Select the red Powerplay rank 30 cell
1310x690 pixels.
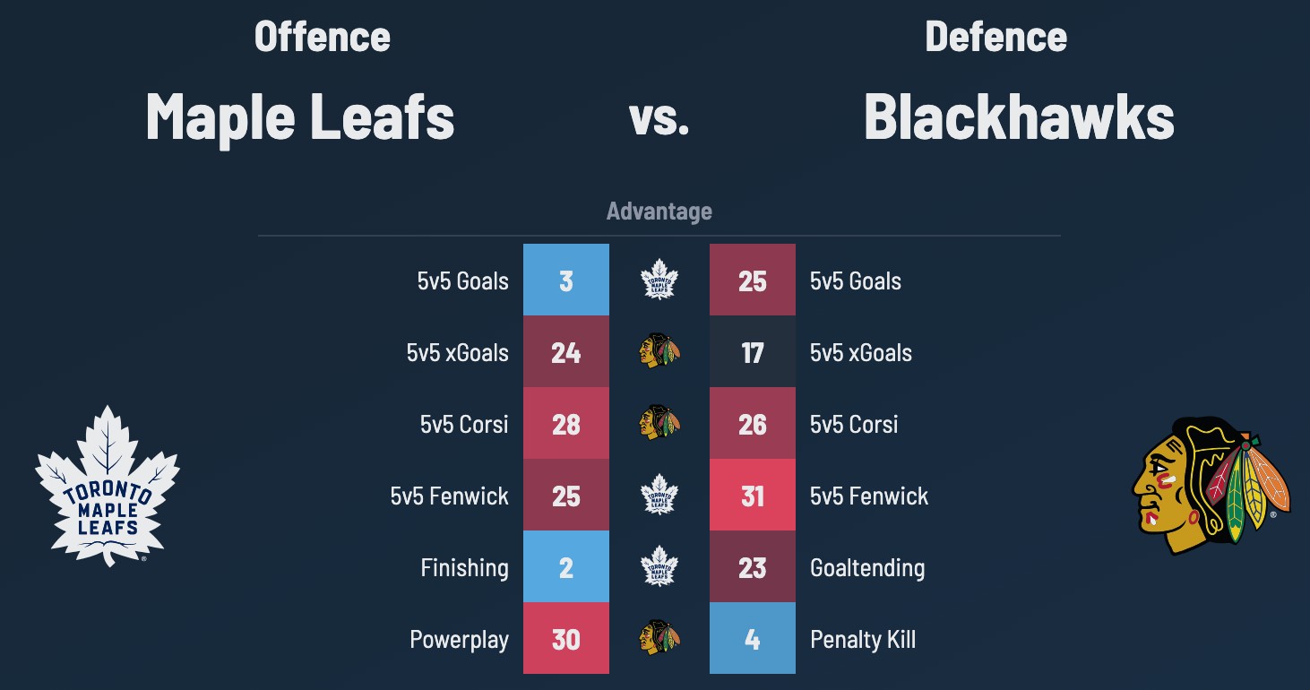566,638
